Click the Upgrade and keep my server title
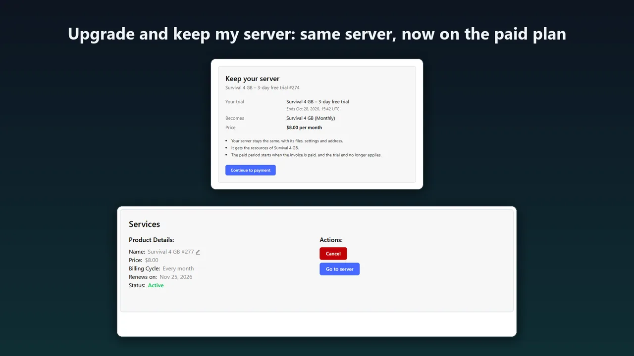Screen dimensions: 634x356 click(317, 34)
